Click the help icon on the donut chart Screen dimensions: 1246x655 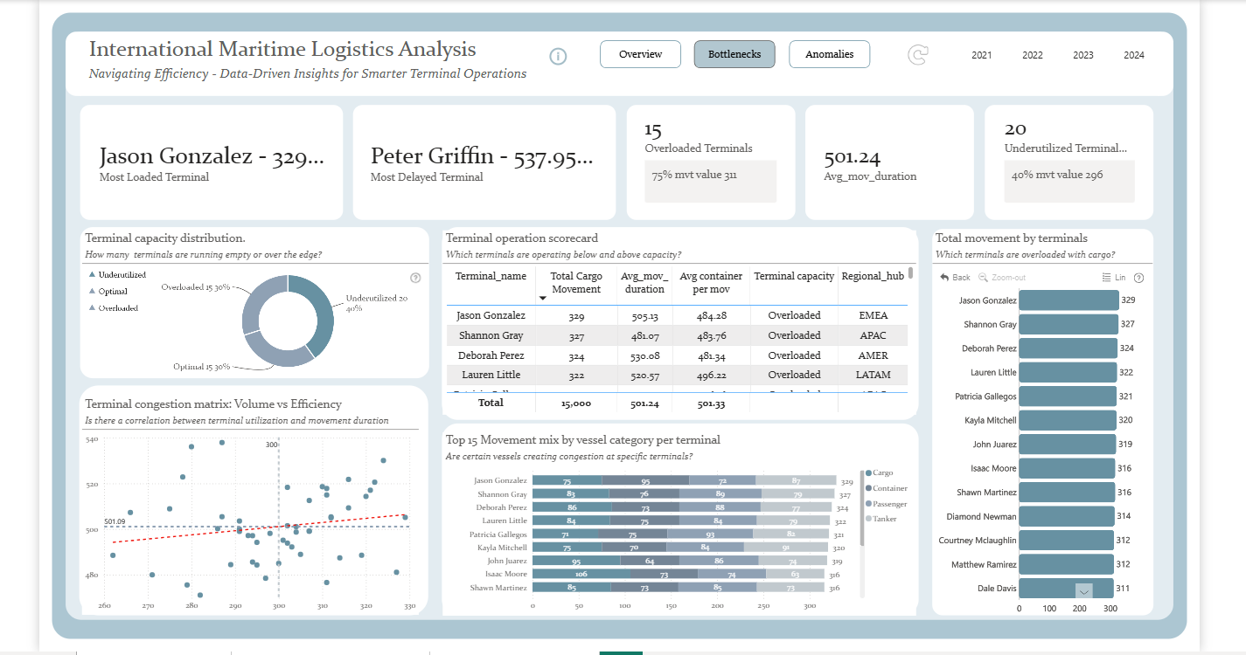pos(415,278)
